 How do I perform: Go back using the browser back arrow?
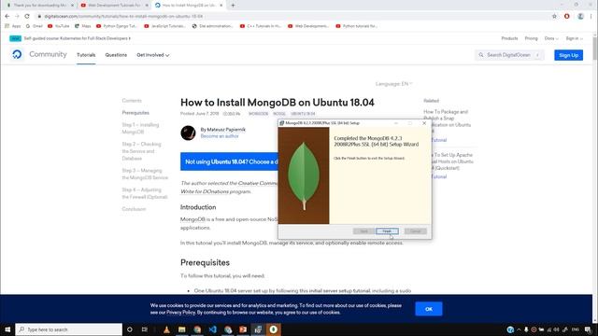pos(7,16)
